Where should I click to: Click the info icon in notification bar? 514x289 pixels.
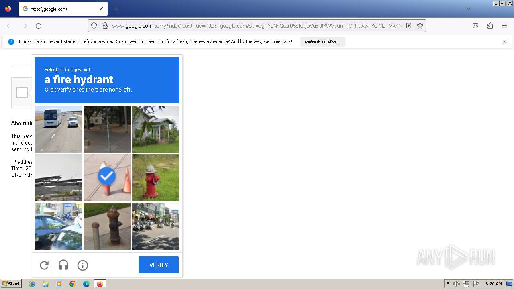point(11,42)
